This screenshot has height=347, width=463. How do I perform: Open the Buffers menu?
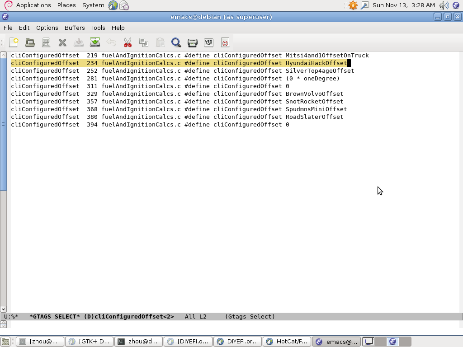coord(75,28)
